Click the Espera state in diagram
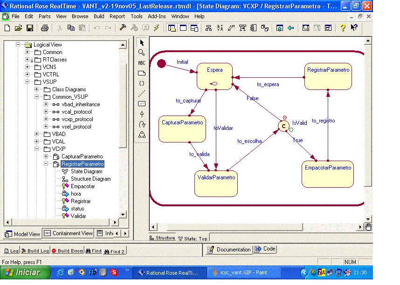 (214, 76)
